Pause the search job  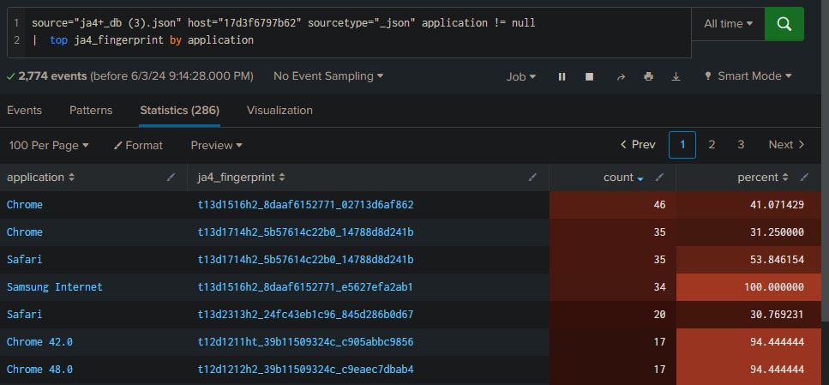coord(562,76)
